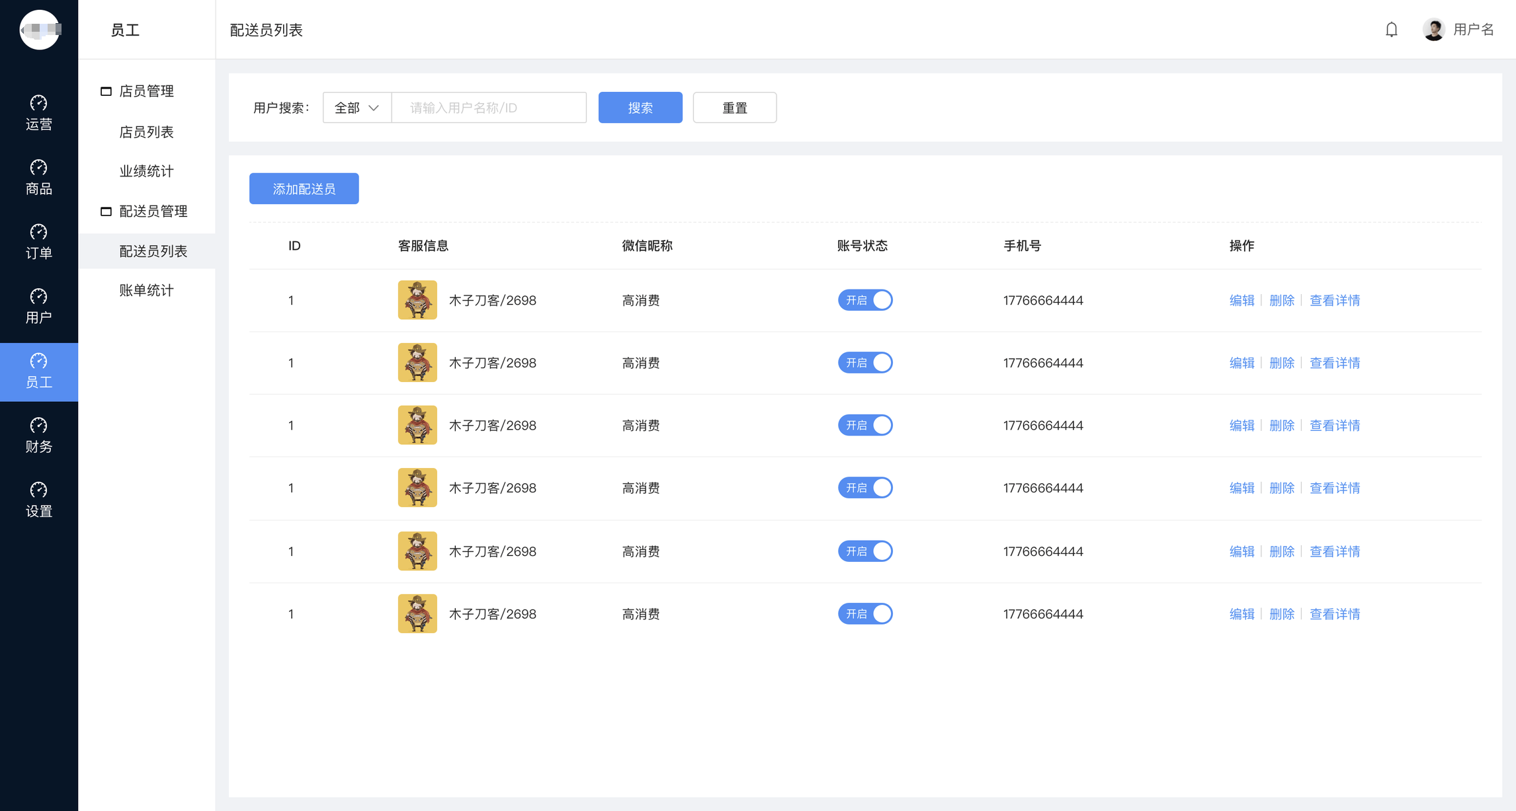Open the 订单 section in sidebar
The width and height of the screenshot is (1516, 811).
point(39,242)
